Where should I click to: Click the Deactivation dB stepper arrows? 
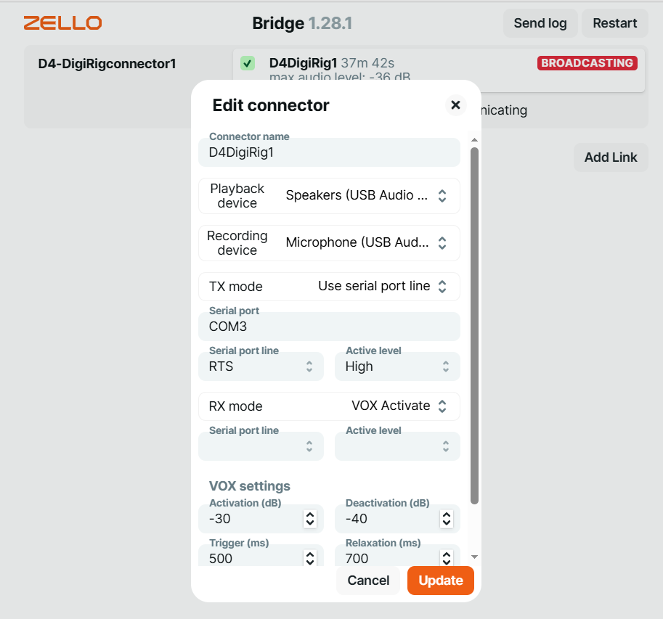447,519
